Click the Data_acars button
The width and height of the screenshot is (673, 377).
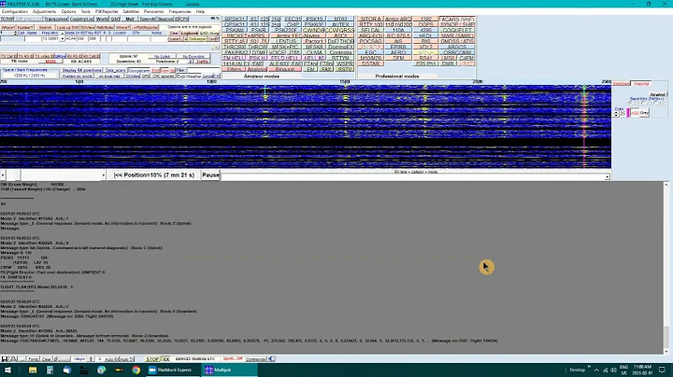[x=116, y=70]
